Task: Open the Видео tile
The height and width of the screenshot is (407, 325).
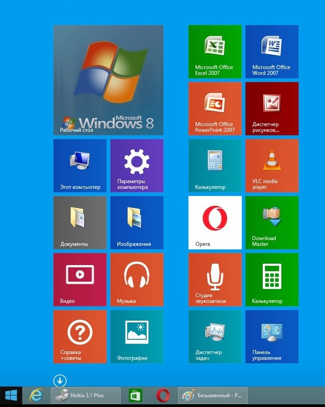Action: (x=80, y=279)
